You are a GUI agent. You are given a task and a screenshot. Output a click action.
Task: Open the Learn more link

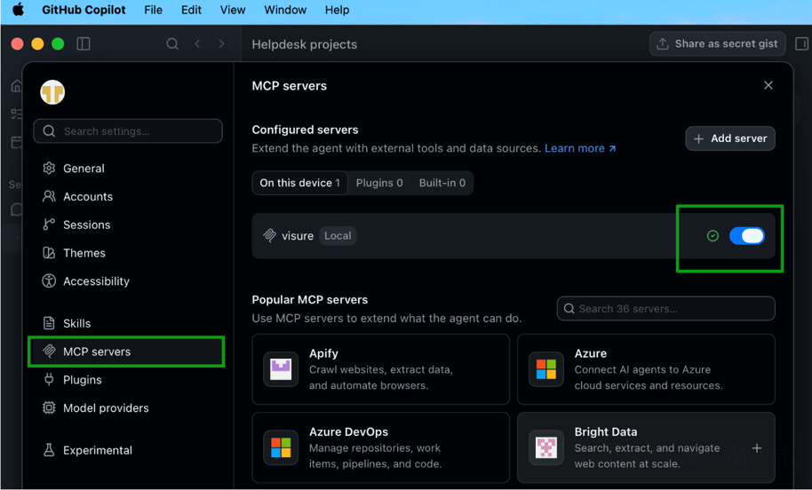point(580,148)
